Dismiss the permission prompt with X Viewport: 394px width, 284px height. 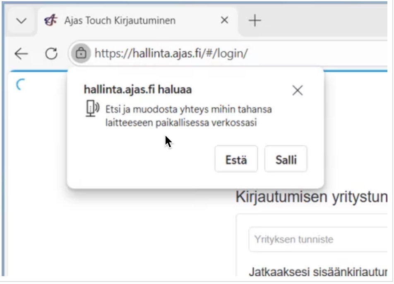click(x=297, y=90)
